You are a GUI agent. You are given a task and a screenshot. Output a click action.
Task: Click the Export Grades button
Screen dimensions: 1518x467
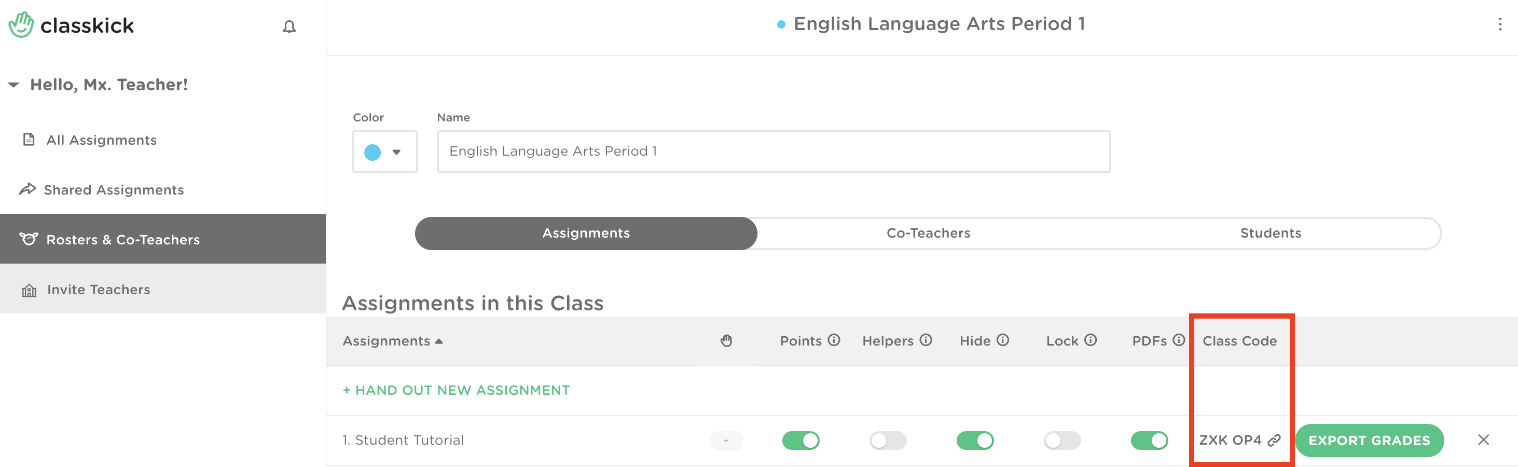[x=1369, y=441]
